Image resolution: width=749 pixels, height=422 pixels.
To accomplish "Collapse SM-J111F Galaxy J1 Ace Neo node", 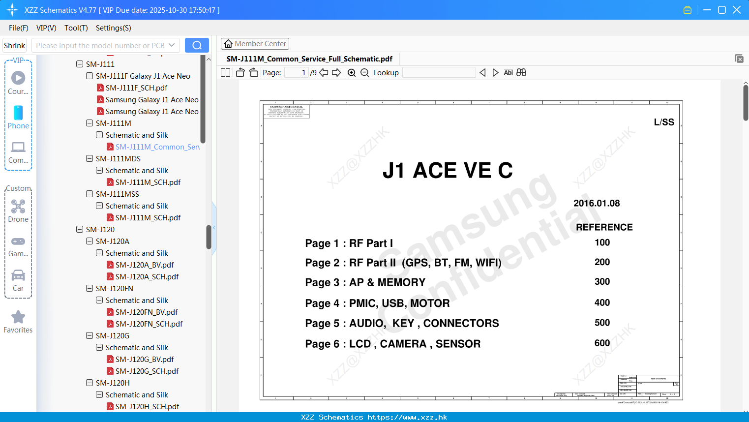I will pyautogui.click(x=90, y=76).
